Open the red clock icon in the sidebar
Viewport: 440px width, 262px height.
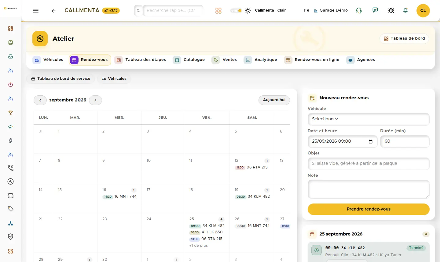[11, 85]
